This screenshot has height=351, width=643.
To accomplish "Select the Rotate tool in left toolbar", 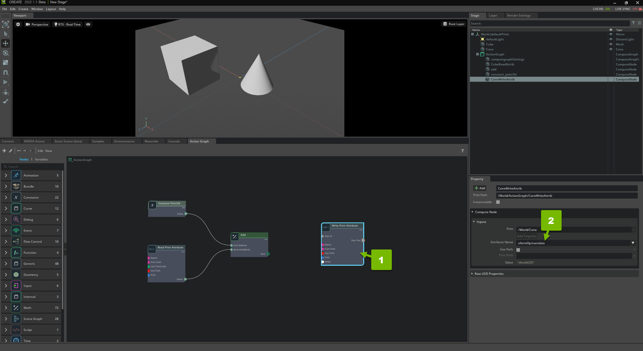I will [6, 53].
